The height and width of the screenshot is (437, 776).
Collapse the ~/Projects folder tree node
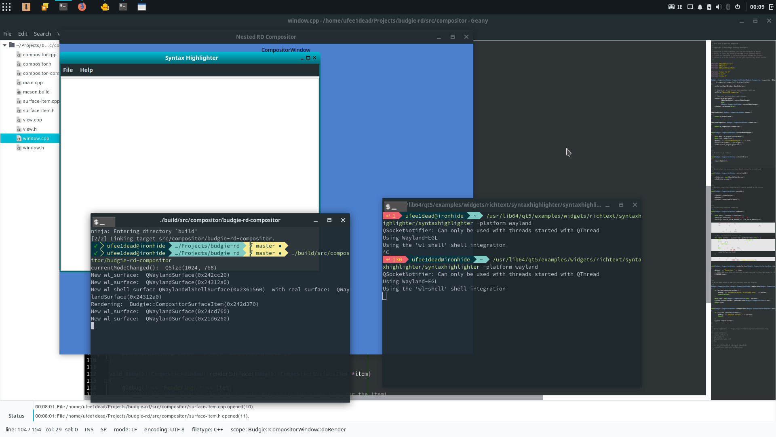click(x=4, y=45)
